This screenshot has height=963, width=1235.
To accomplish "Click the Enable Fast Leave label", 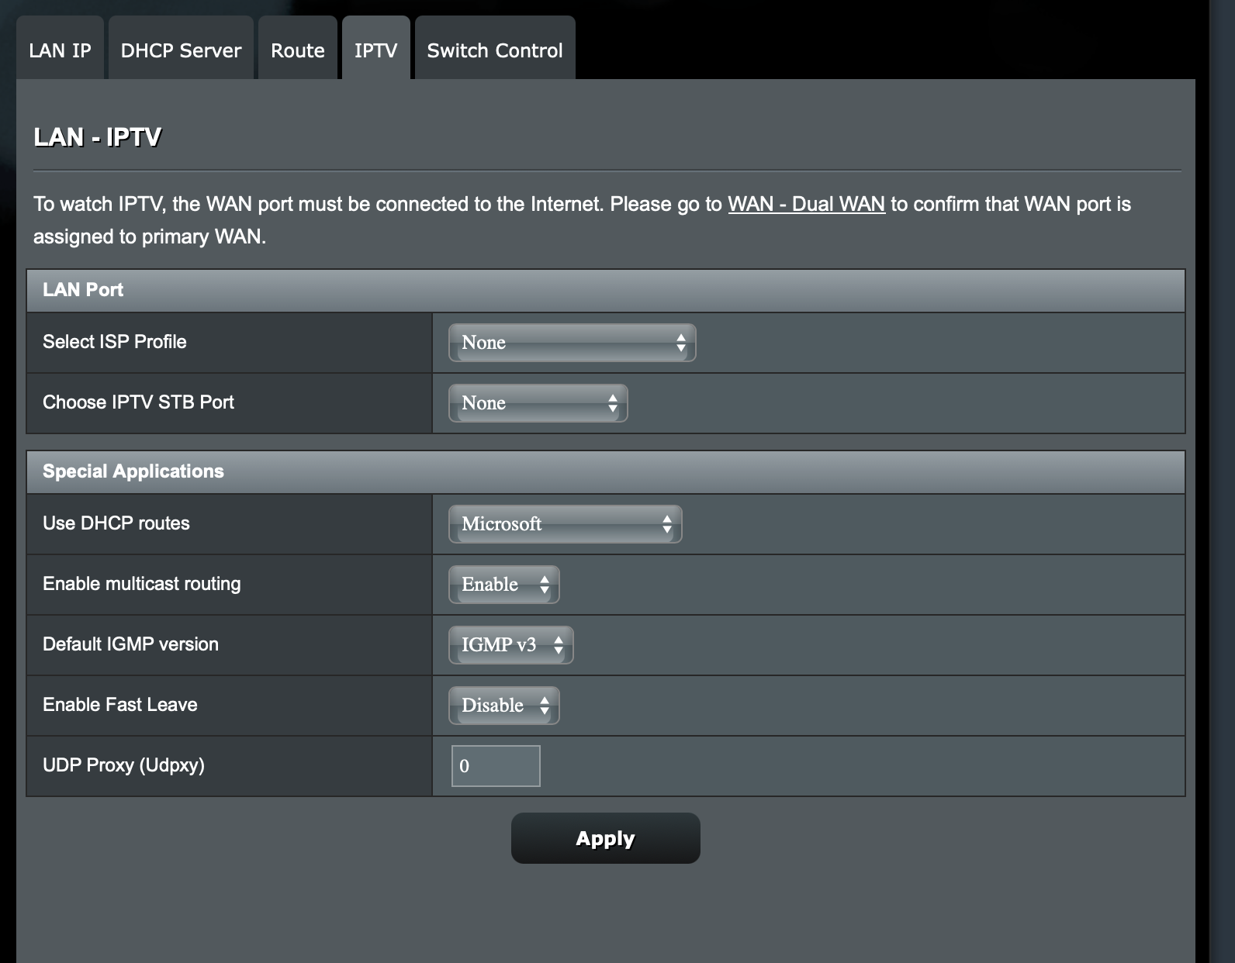I will coord(120,705).
